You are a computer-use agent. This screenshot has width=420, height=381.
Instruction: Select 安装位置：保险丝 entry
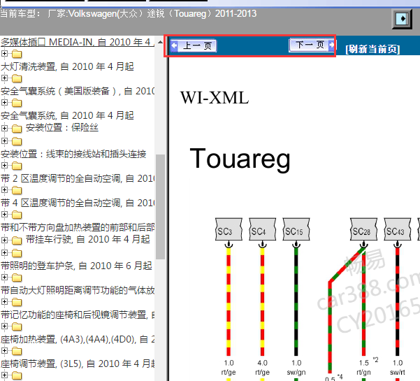(62, 127)
